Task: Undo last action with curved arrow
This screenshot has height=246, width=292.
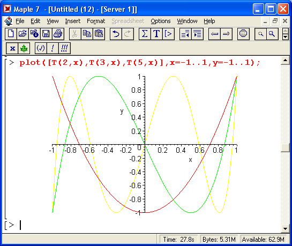Action: [x=116, y=34]
